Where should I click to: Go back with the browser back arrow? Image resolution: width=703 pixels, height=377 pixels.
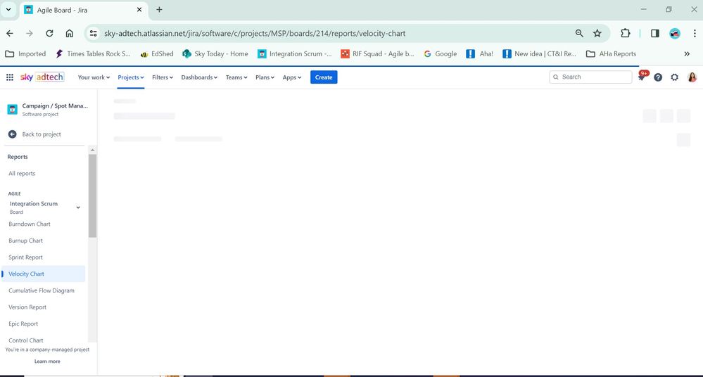pyautogui.click(x=10, y=33)
